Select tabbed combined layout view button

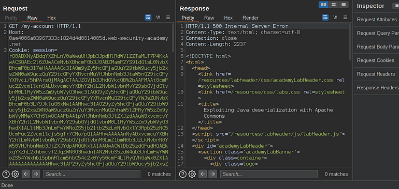(x=343, y=5)
